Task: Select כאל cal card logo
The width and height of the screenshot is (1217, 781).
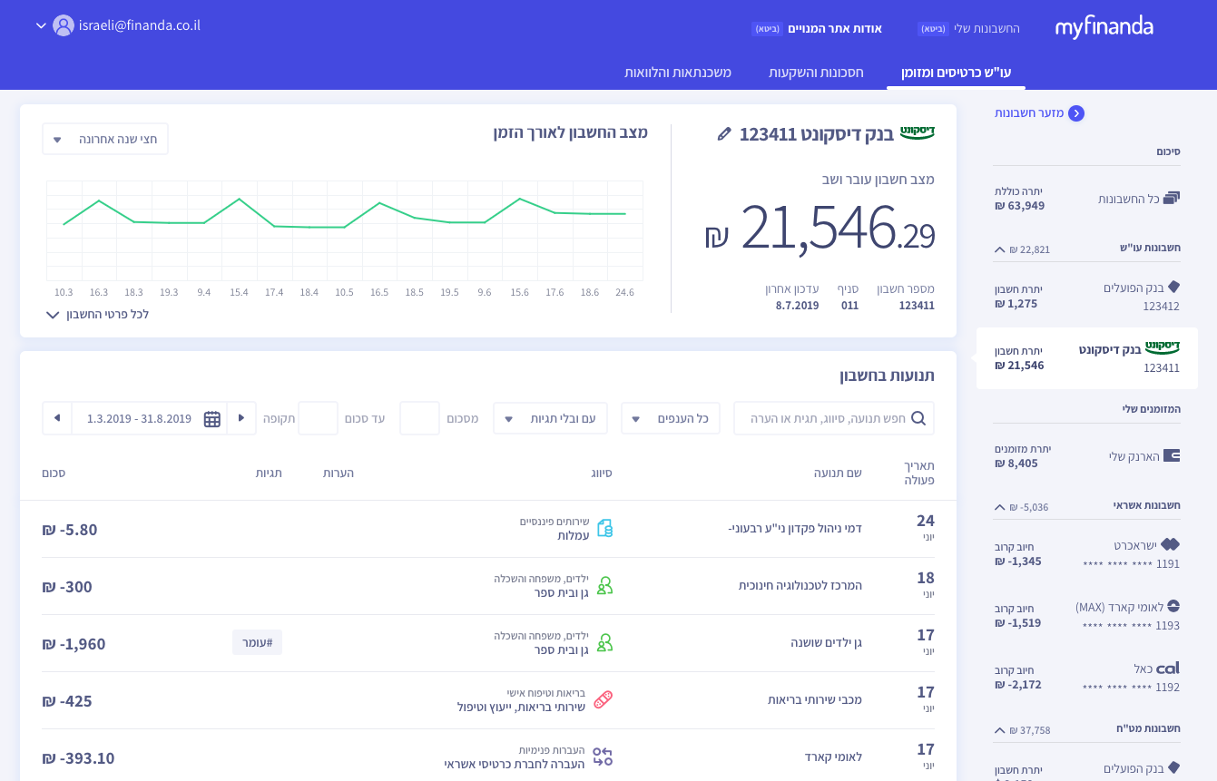Action: [1169, 668]
